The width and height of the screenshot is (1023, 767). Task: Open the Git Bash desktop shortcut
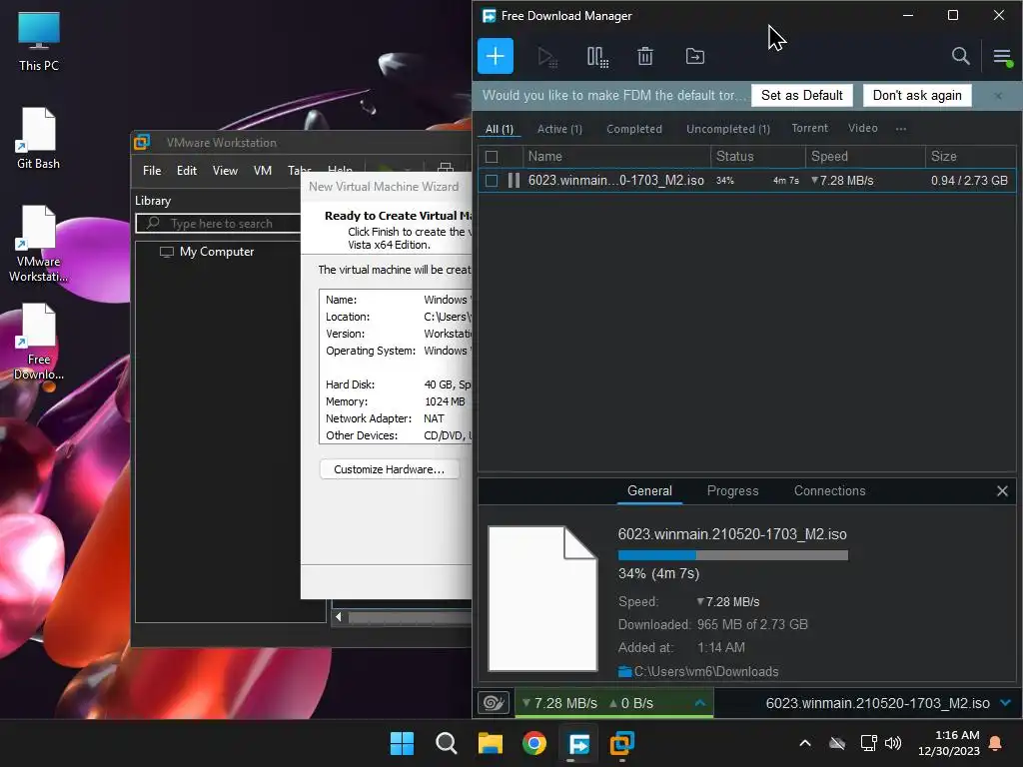click(x=39, y=138)
